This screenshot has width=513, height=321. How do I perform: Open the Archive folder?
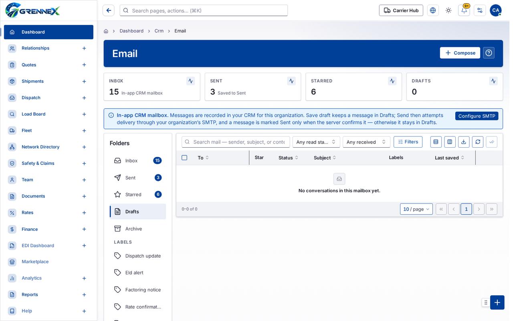[138, 229]
